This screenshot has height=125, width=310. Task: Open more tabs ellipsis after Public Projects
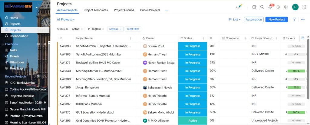(x=166, y=10)
